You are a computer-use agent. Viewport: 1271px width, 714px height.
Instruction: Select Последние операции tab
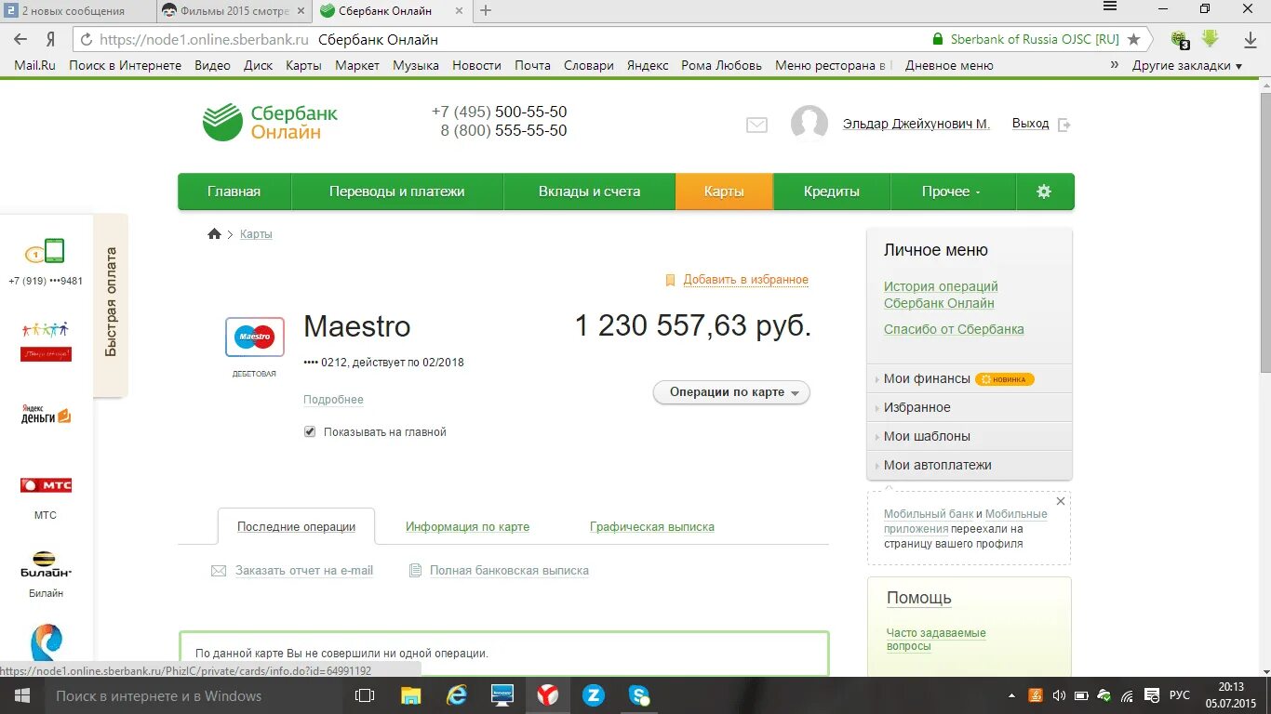tap(296, 526)
